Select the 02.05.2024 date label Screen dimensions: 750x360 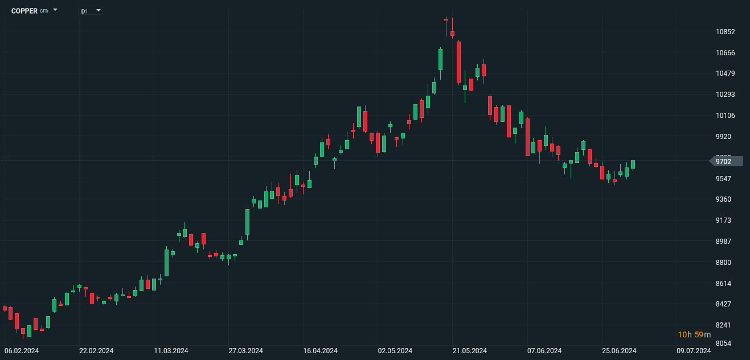(395, 351)
